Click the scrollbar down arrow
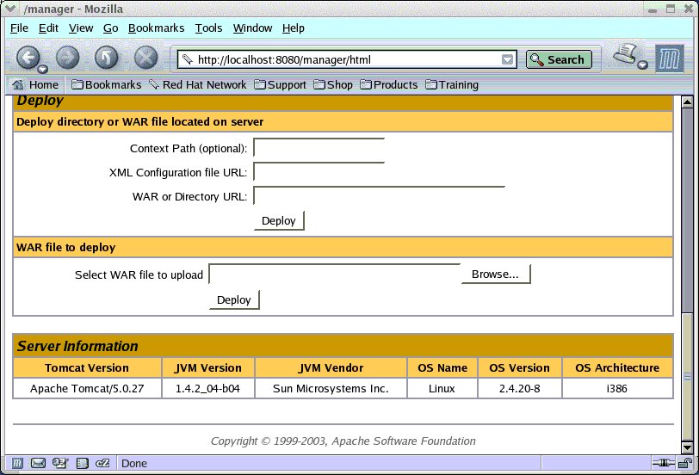The image size is (699, 475). coord(687,447)
